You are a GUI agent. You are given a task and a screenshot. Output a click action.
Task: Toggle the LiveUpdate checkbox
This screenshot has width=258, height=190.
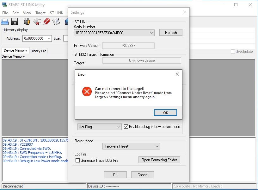pos(233,51)
